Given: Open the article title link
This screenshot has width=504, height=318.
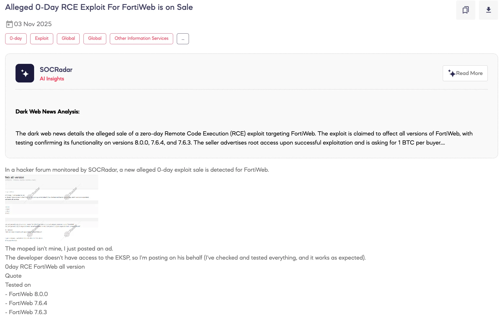Looking at the screenshot, I should [99, 7].
